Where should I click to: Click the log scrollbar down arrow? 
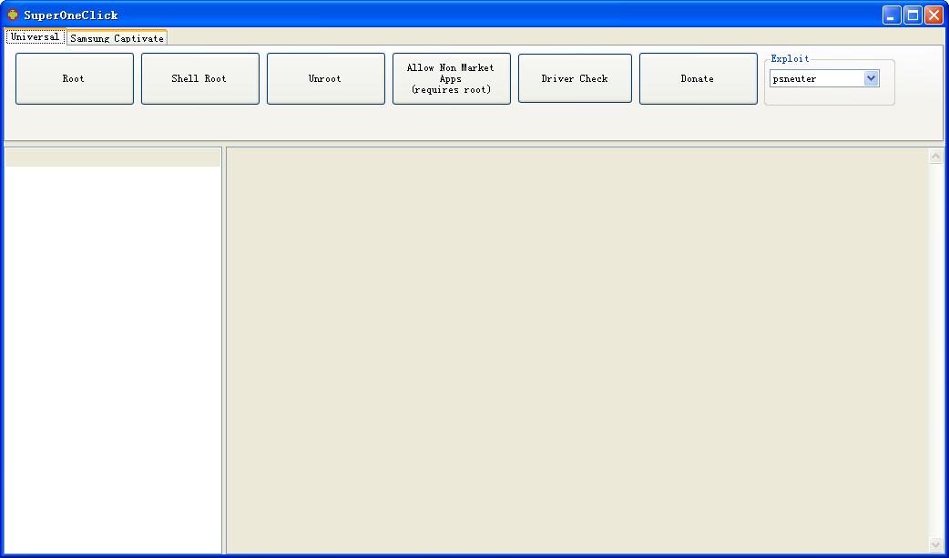pyautogui.click(x=935, y=544)
